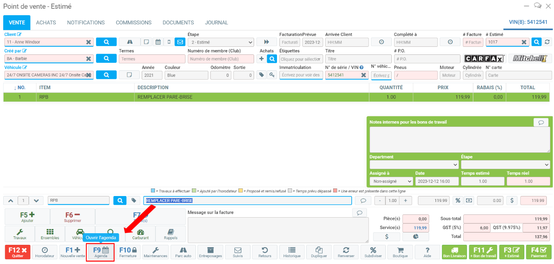Viewport: 554px width, 264px height.
Task: Toggle the percent discount button on item line
Action: tap(457, 200)
